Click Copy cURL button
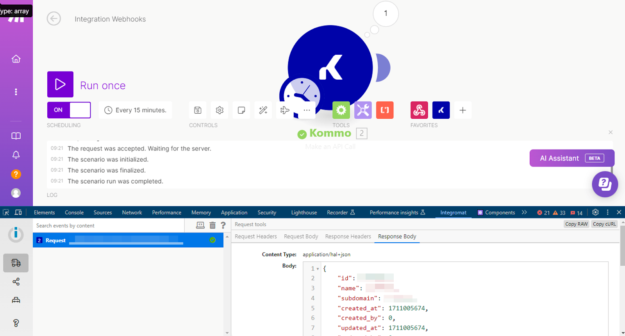Screen dimensions: 625x336 click(604, 224)
